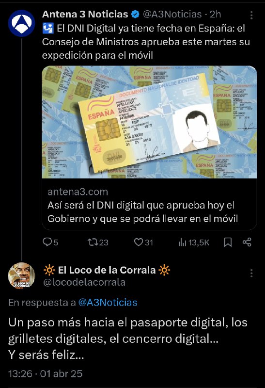Viewport: 265px width, 388px height.
Task: Click the 13:26 · 01 abr 25 timestamp
Action: [x=46, y=373]
